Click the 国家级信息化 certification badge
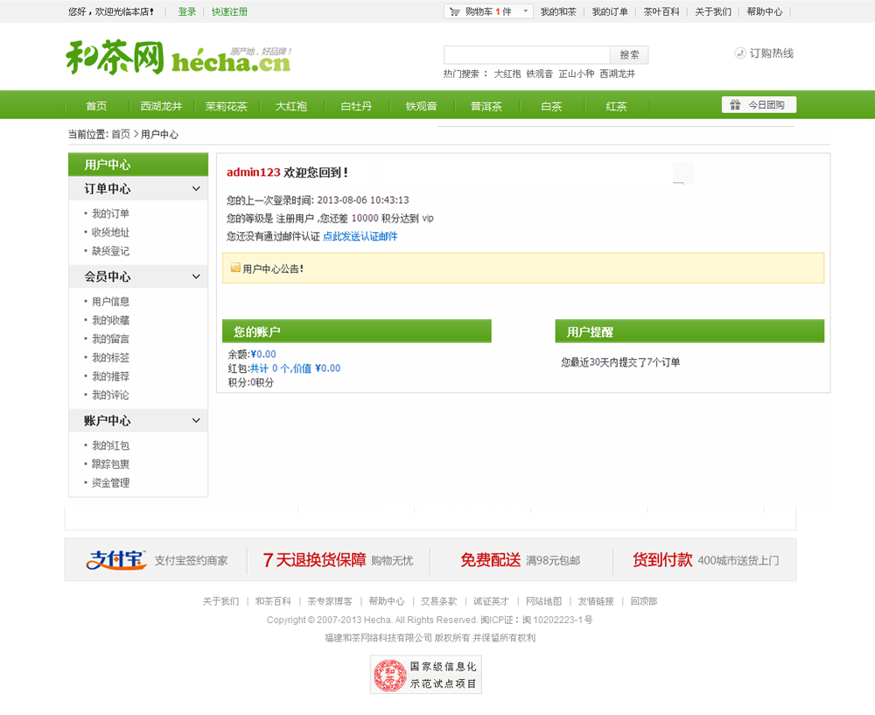 (425, 675)
